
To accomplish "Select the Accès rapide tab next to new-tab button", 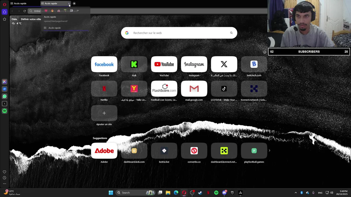I will [x=55, y=3].
